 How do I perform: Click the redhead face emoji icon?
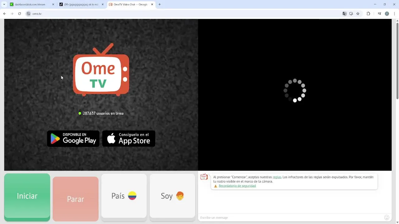[180, 196]
